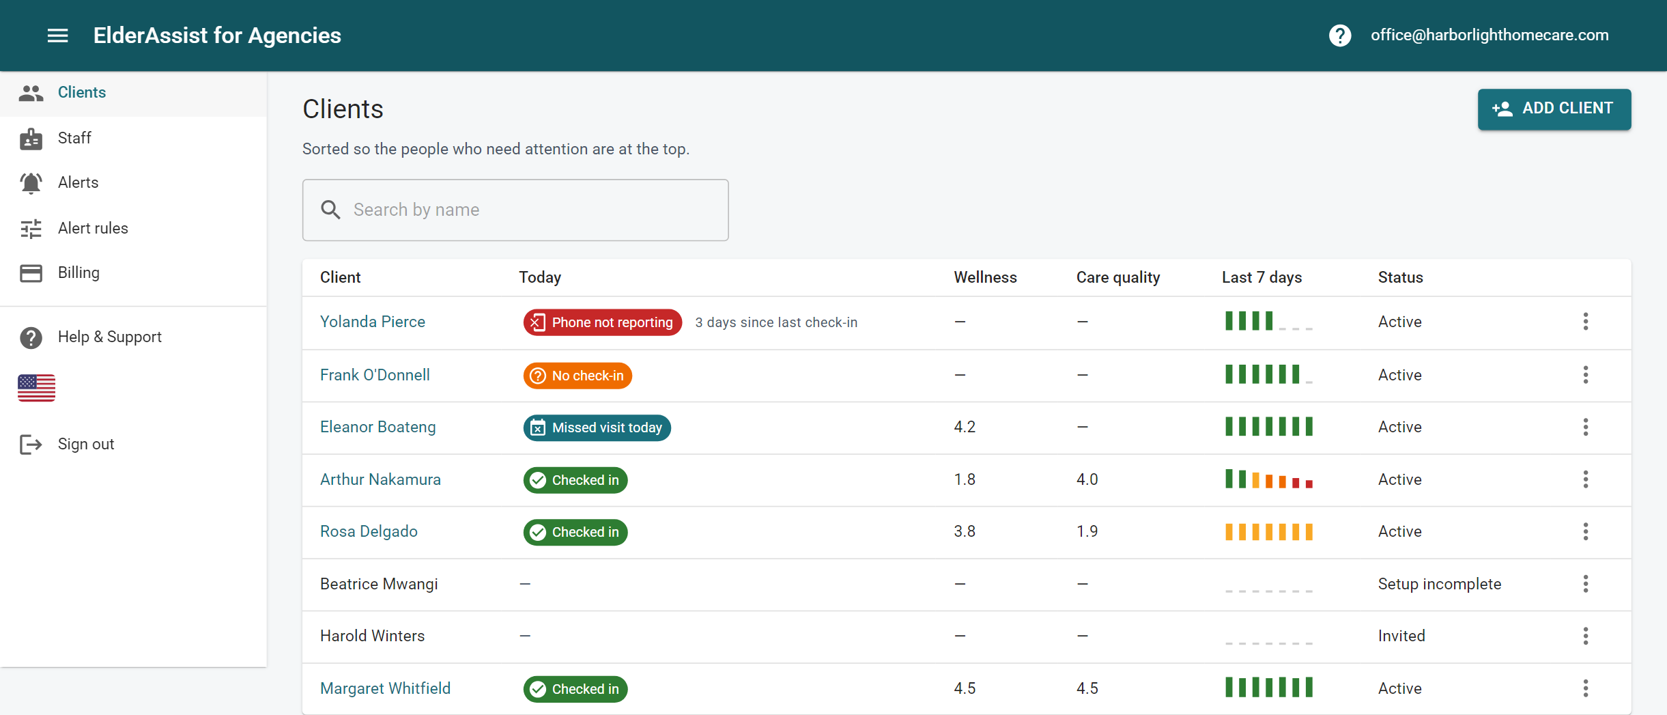This screenshot has width=1667, height=715.
Task: Open Help & Support
Action: [133, 337]
